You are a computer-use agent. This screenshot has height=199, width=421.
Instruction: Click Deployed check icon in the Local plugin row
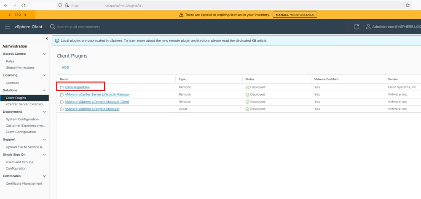pyautogui.click(x=247, y=109)
